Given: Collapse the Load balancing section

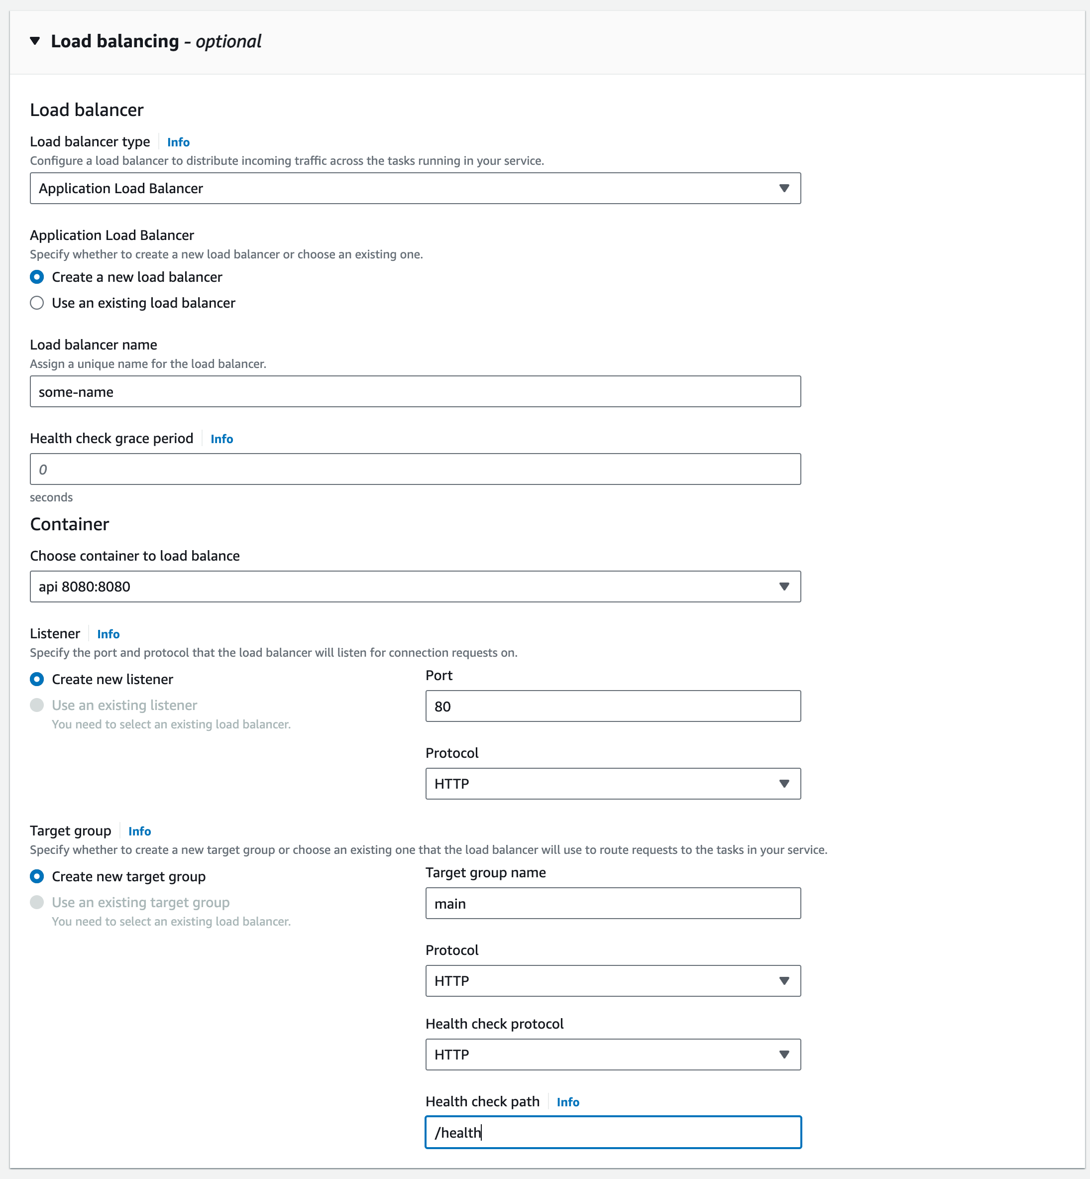Looking at the screenshot, I should (x=35, y=41).
